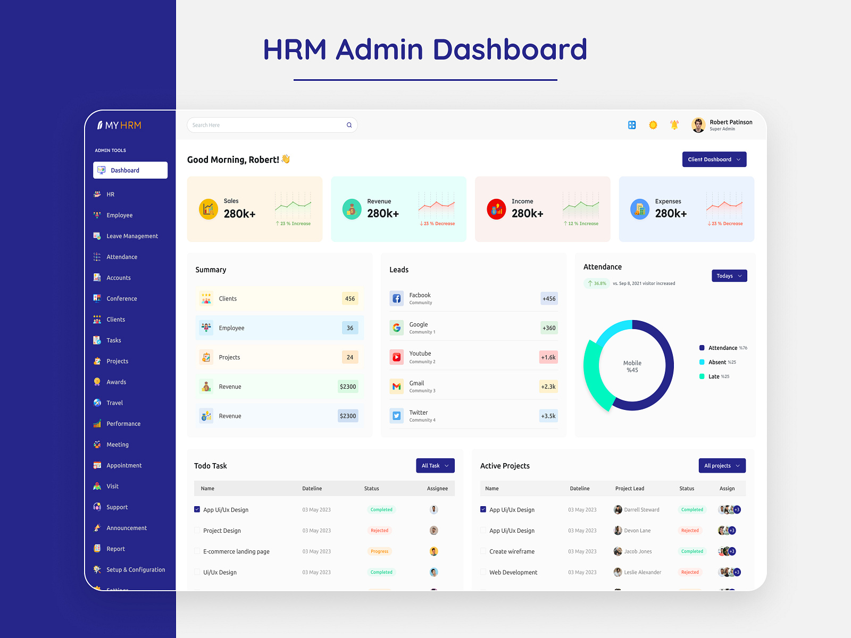The image size is (851, 638).
Task: Click the Facebook icon in Leads panel
Action: pos(396,298)
